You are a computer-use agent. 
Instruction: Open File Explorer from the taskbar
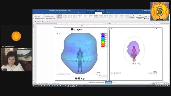point(42,86)
